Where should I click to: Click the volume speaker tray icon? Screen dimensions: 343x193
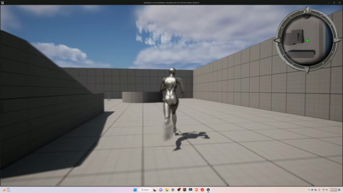[x=326, y=190]
